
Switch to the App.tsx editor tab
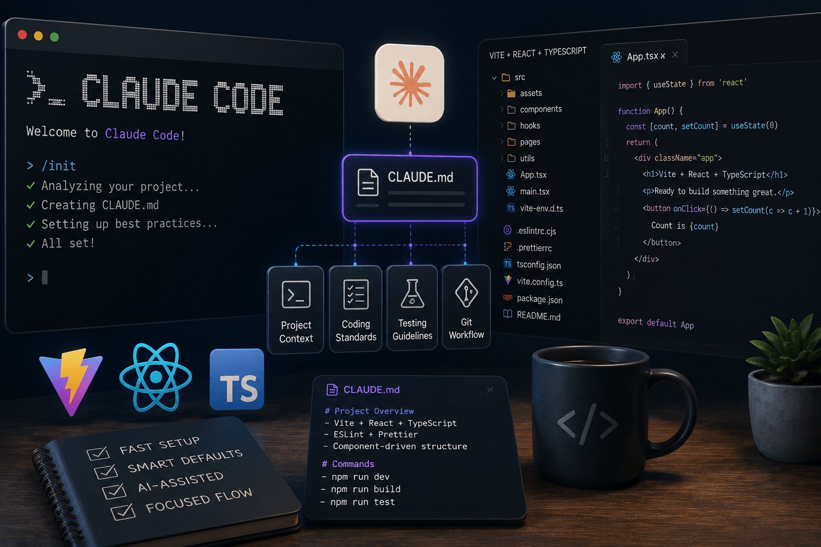[644, 56]
